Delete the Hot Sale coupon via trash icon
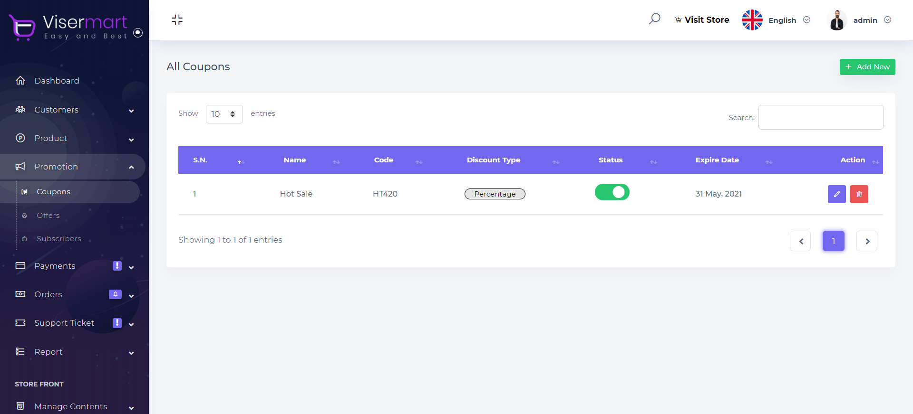Screen dimensions: 913x414 859,194
